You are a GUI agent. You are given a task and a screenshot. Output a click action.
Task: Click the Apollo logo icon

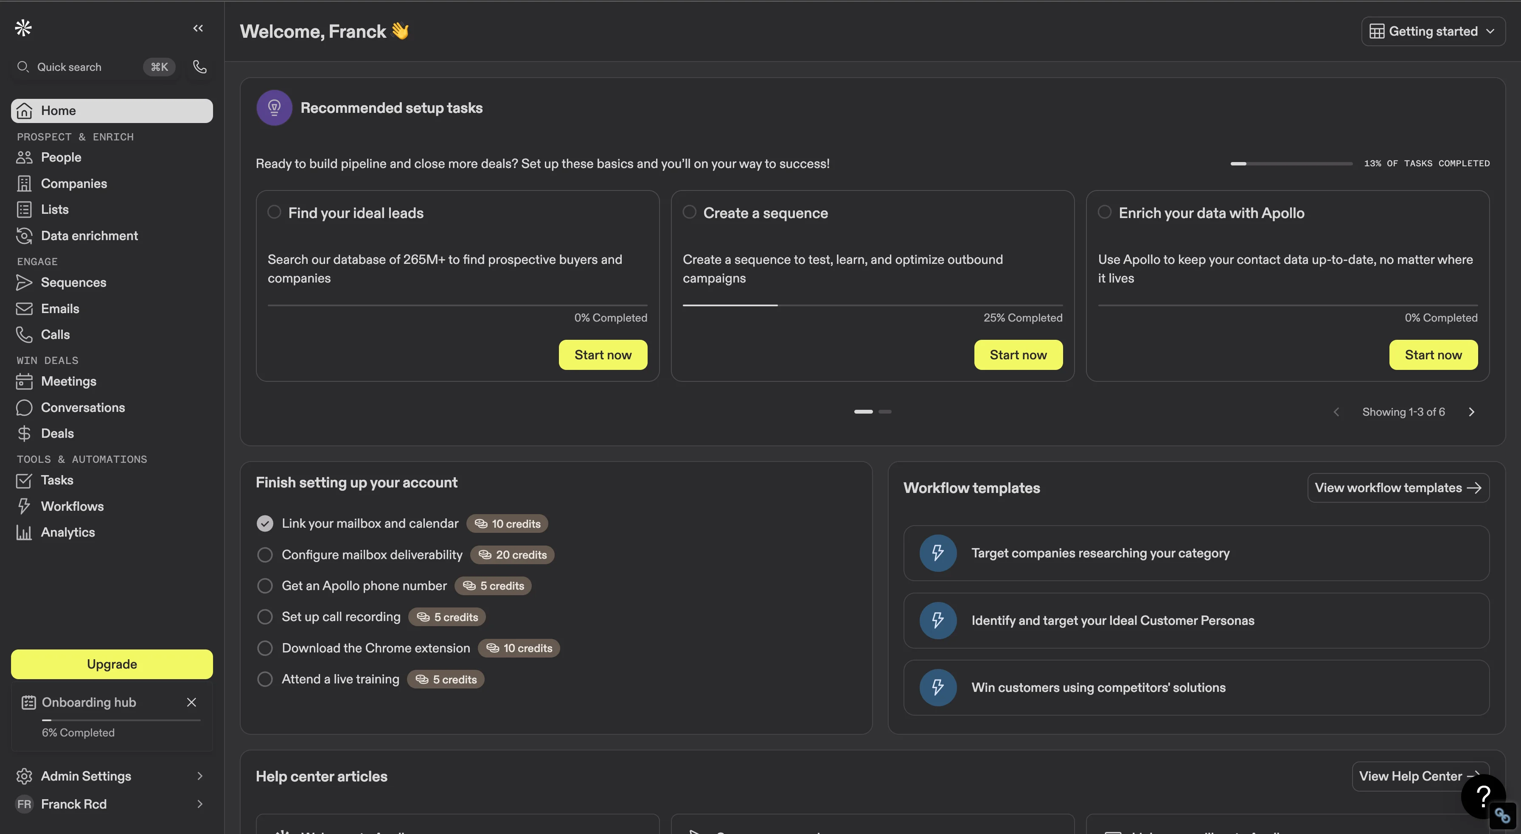click(24, 28)
